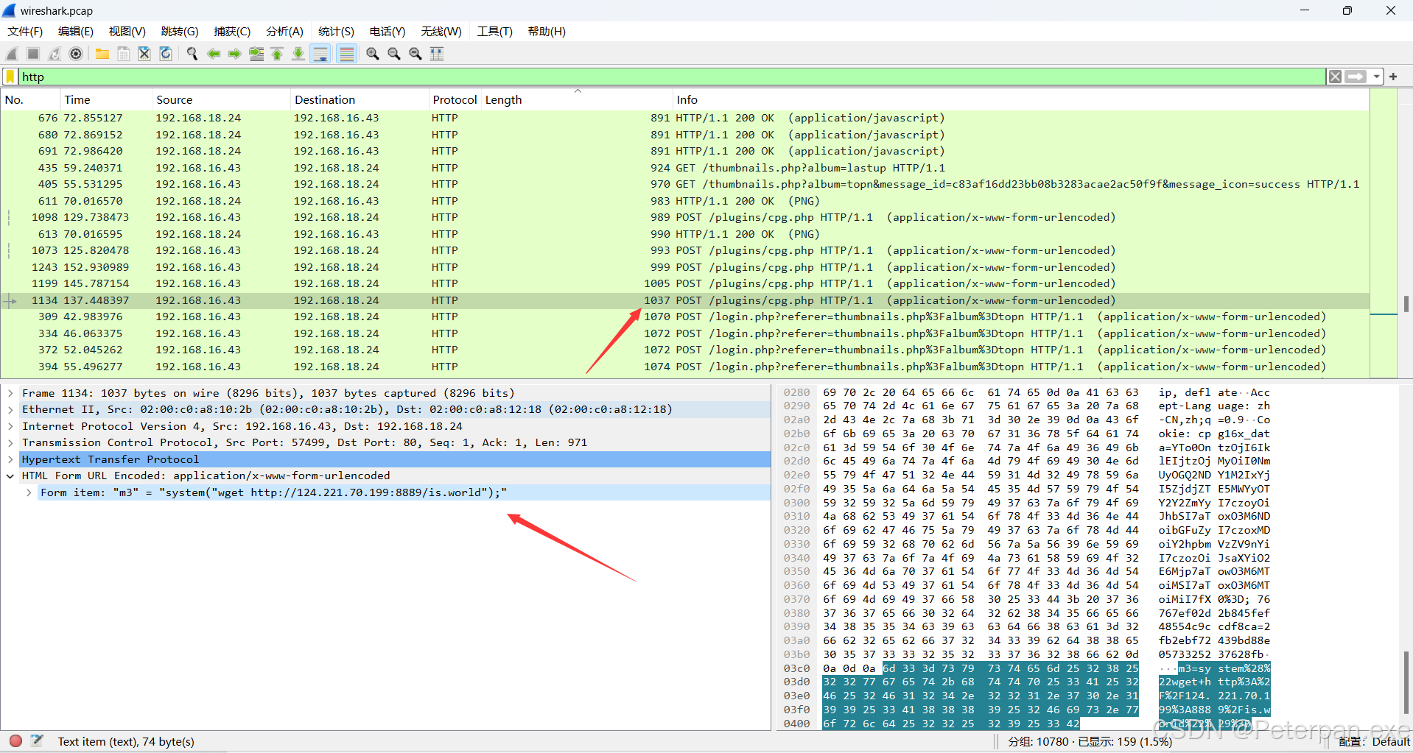Toggle packet list colorization
Screen dimensions: 1413x753
346,54
